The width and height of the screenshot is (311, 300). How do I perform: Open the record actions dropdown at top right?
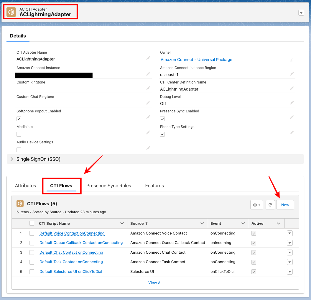coord(301,13)
